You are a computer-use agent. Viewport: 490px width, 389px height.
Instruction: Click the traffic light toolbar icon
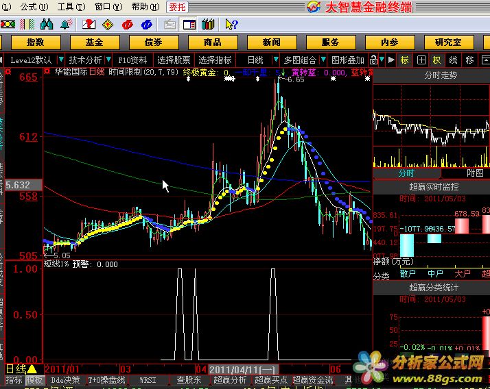8,25
